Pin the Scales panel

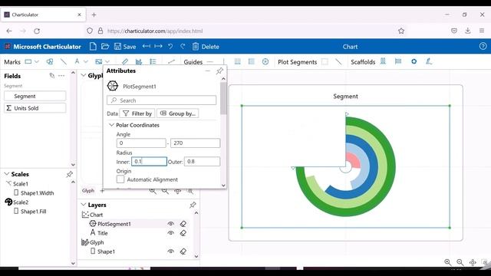click(69, 174)
